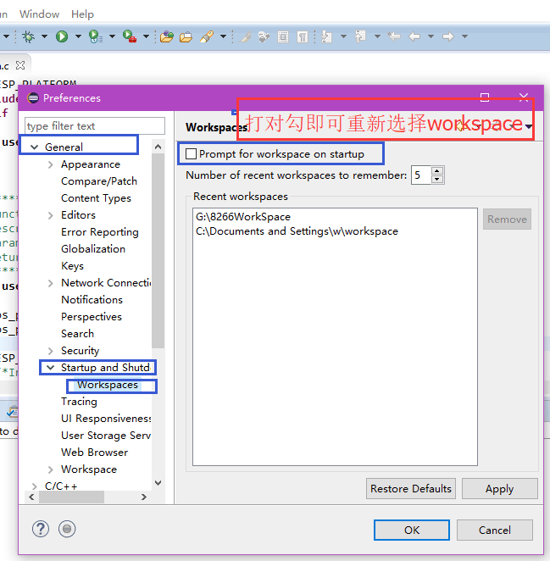
Task: Open the Back history dropdown arrow
Action: coord(431,36)
